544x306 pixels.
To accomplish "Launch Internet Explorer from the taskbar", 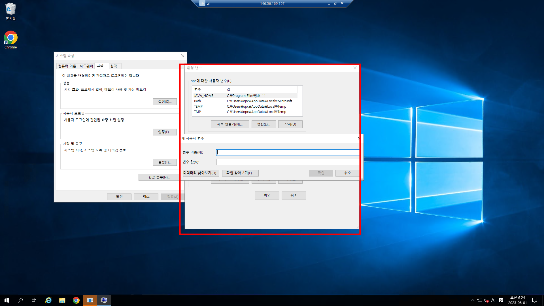I will pyautogui.click(x=48, y=300).
